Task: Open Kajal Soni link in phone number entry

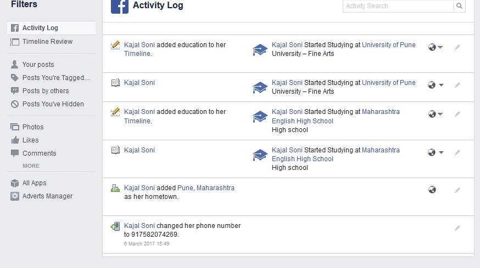Action: (139, 225)
